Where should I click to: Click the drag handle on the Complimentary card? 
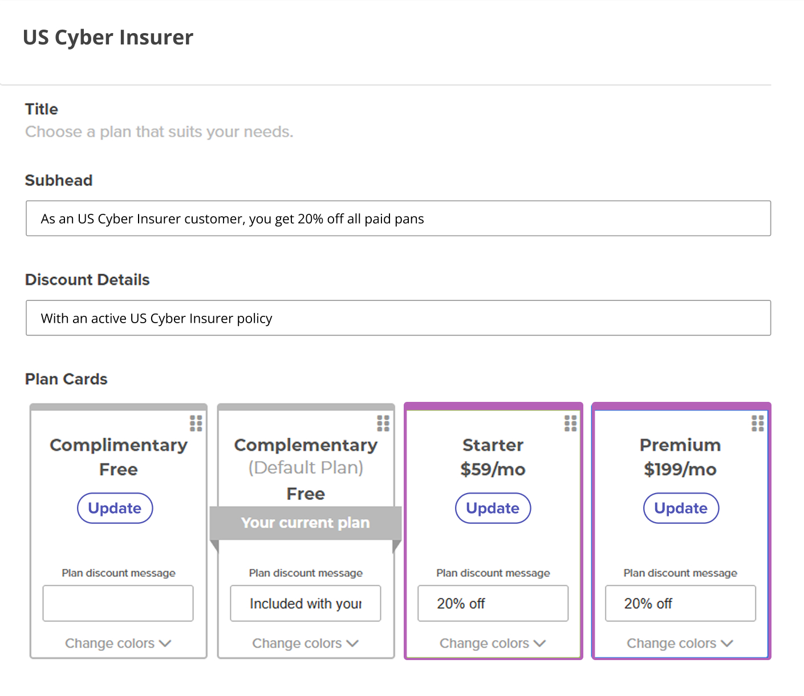(x=196, y=423)
